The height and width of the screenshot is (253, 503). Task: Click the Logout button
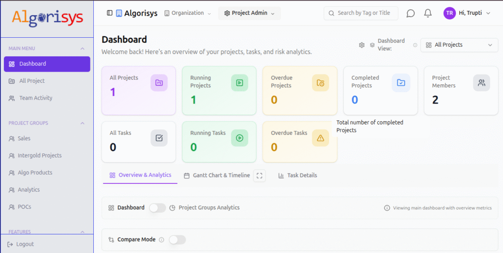[x=21, y=244]
